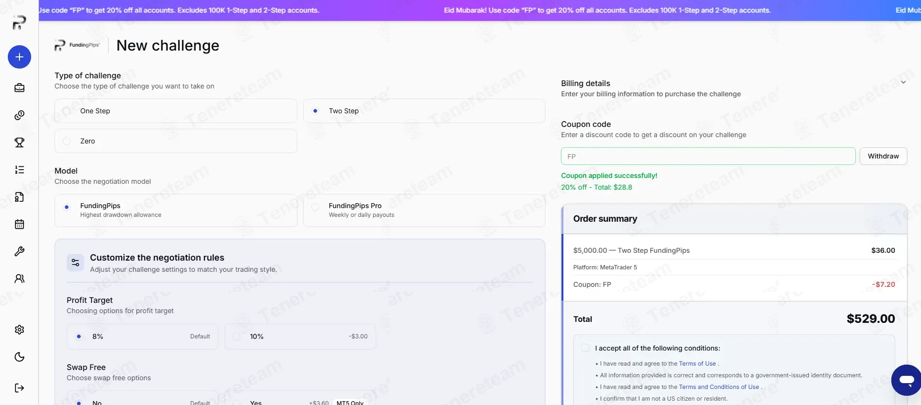The image size is (921, 405).
Task: Check the accept all conditions checkbox
Action: (585, 348)
